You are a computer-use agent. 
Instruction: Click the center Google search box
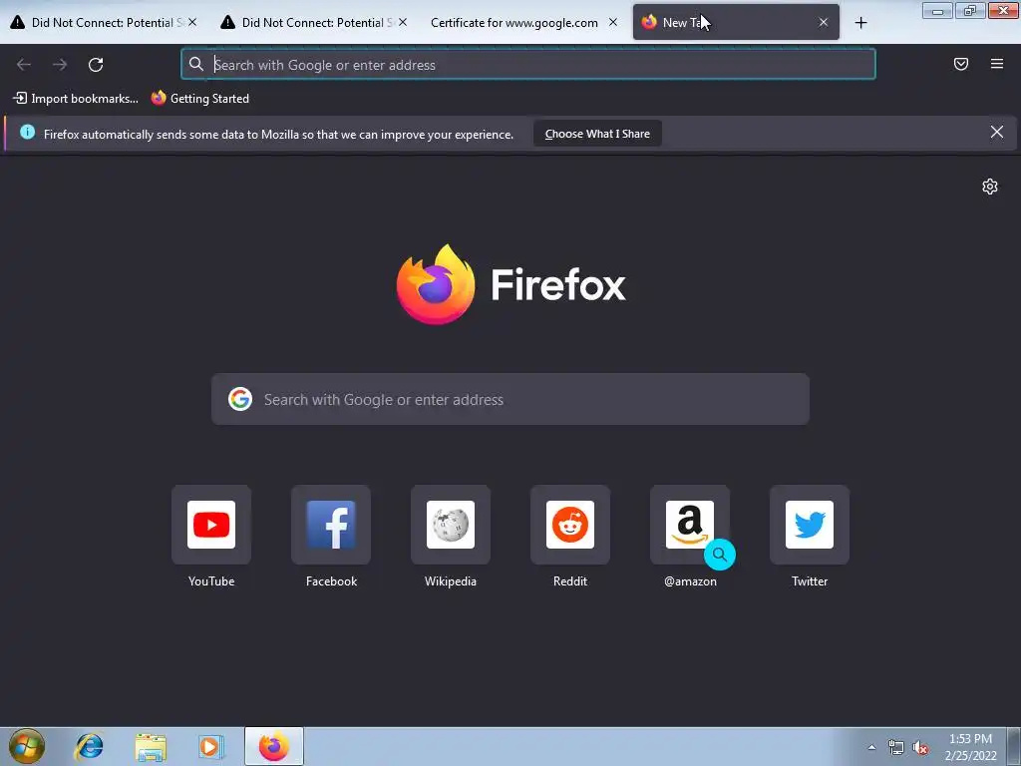510,399
